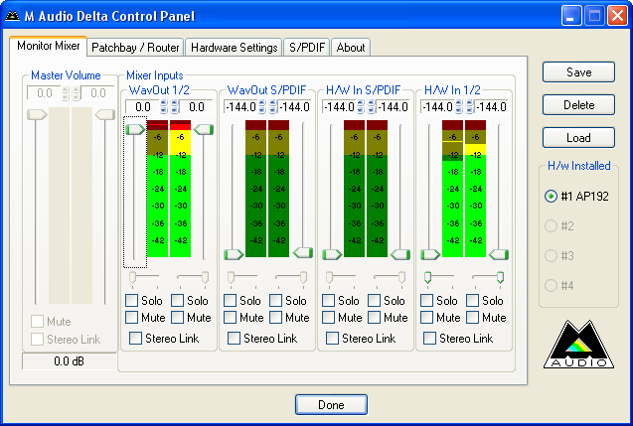Click H/W In S/PDIF left level spinner

coord(361,107)
